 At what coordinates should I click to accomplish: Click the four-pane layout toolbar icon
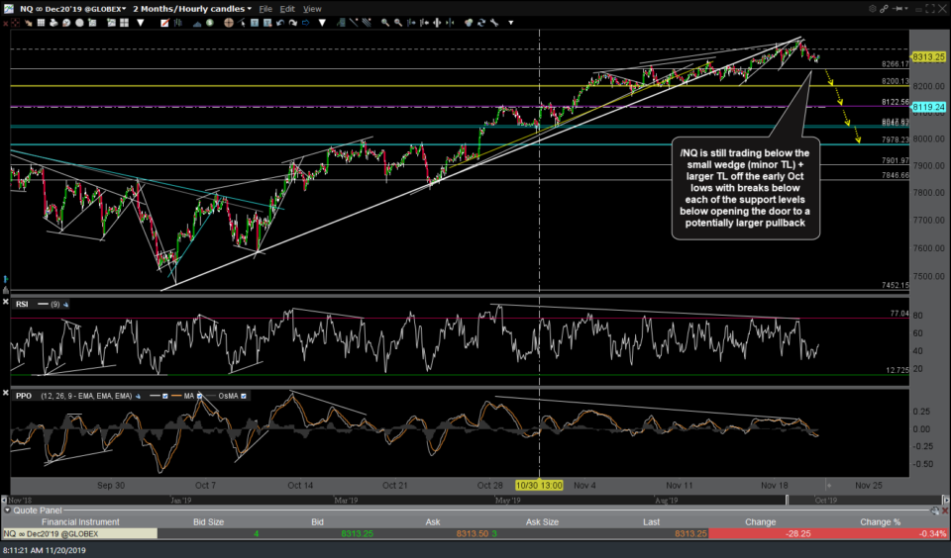tap(125, 23)
